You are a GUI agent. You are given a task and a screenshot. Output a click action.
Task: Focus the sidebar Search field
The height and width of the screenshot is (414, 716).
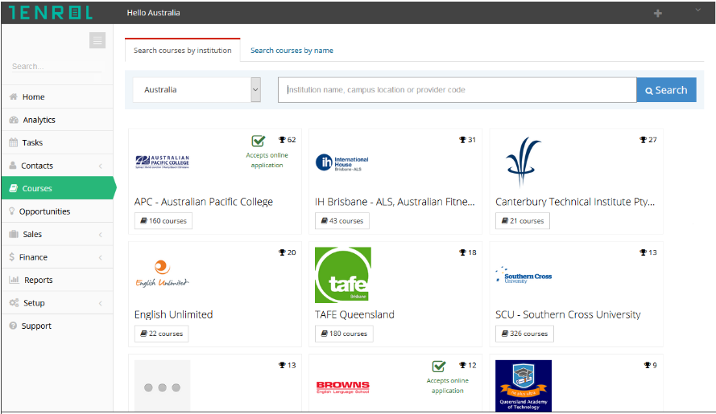56,66
